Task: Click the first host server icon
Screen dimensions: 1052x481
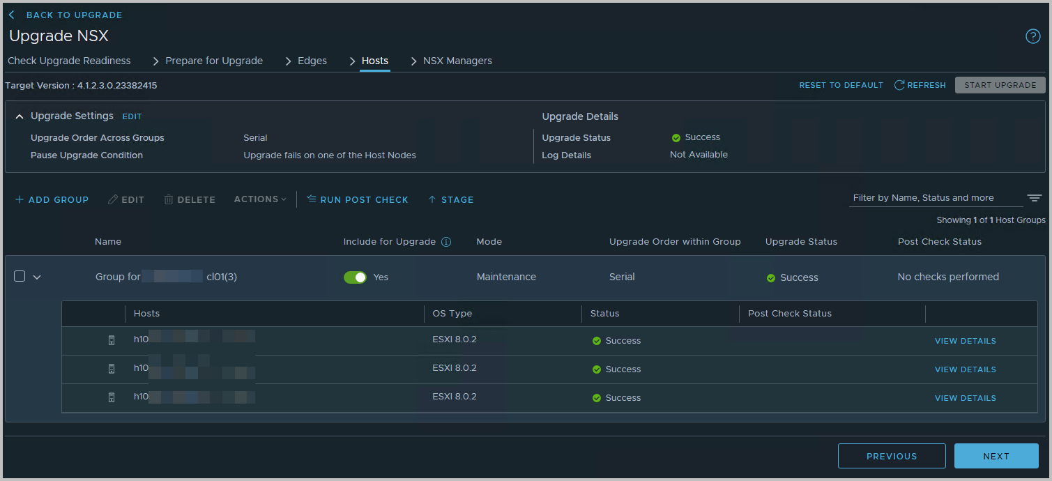Action: pyautogui.click(x=111, y=341)
